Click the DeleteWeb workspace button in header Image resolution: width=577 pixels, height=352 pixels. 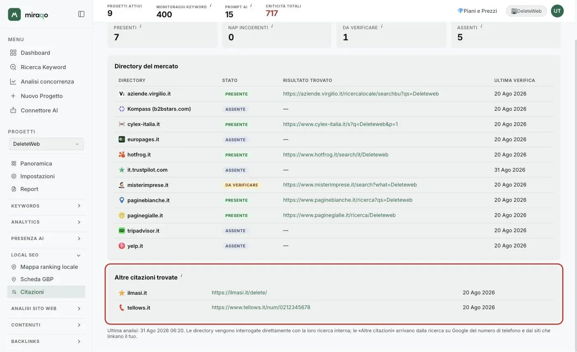pyautogui.click(x=526, y=11)
